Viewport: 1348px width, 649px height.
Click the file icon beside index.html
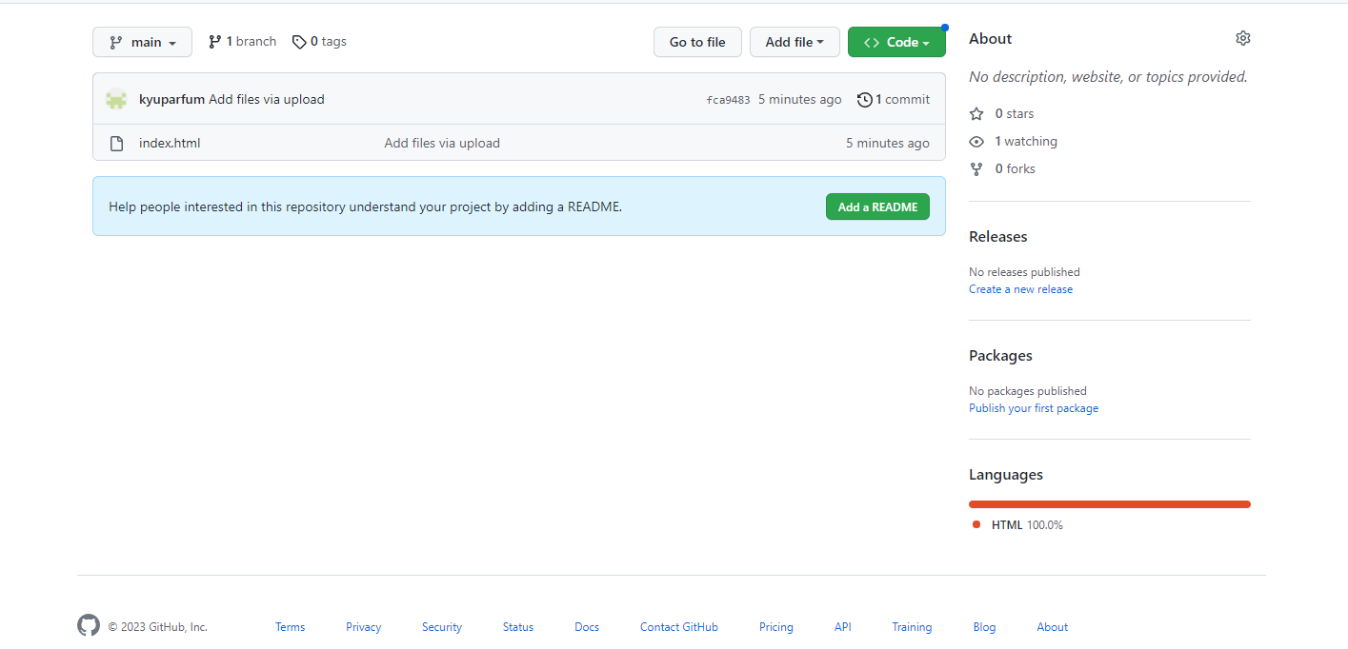(116, 144)
